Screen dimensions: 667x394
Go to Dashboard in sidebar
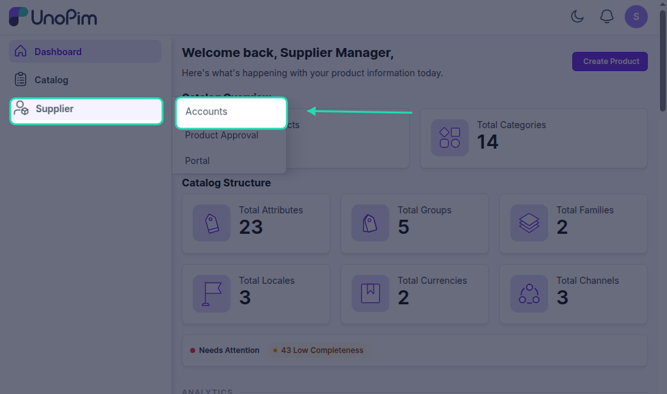[85, 51]
